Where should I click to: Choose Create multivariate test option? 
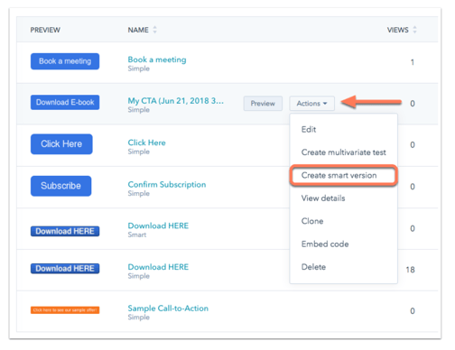343,152
